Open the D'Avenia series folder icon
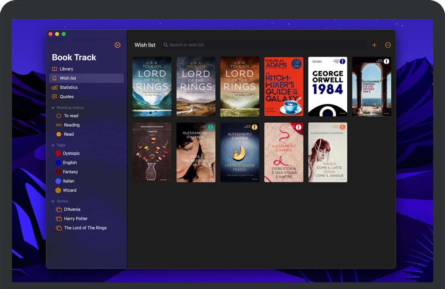The height and width of the screenshot is (289, 445). (x=60, y=210)
